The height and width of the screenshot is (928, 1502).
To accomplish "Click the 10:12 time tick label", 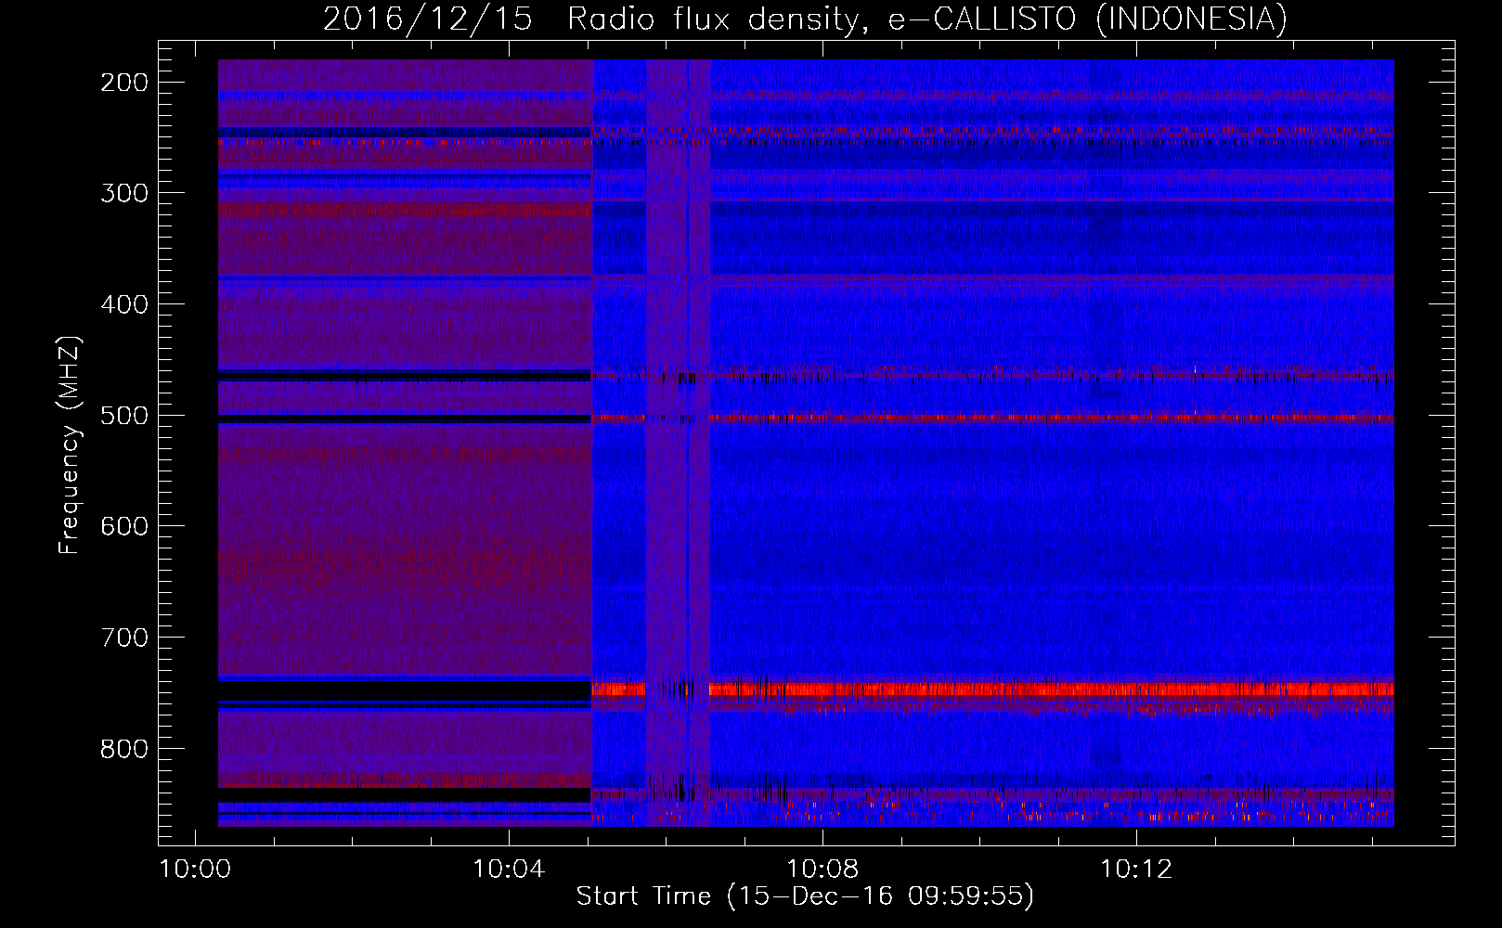I will (1136, 869).
